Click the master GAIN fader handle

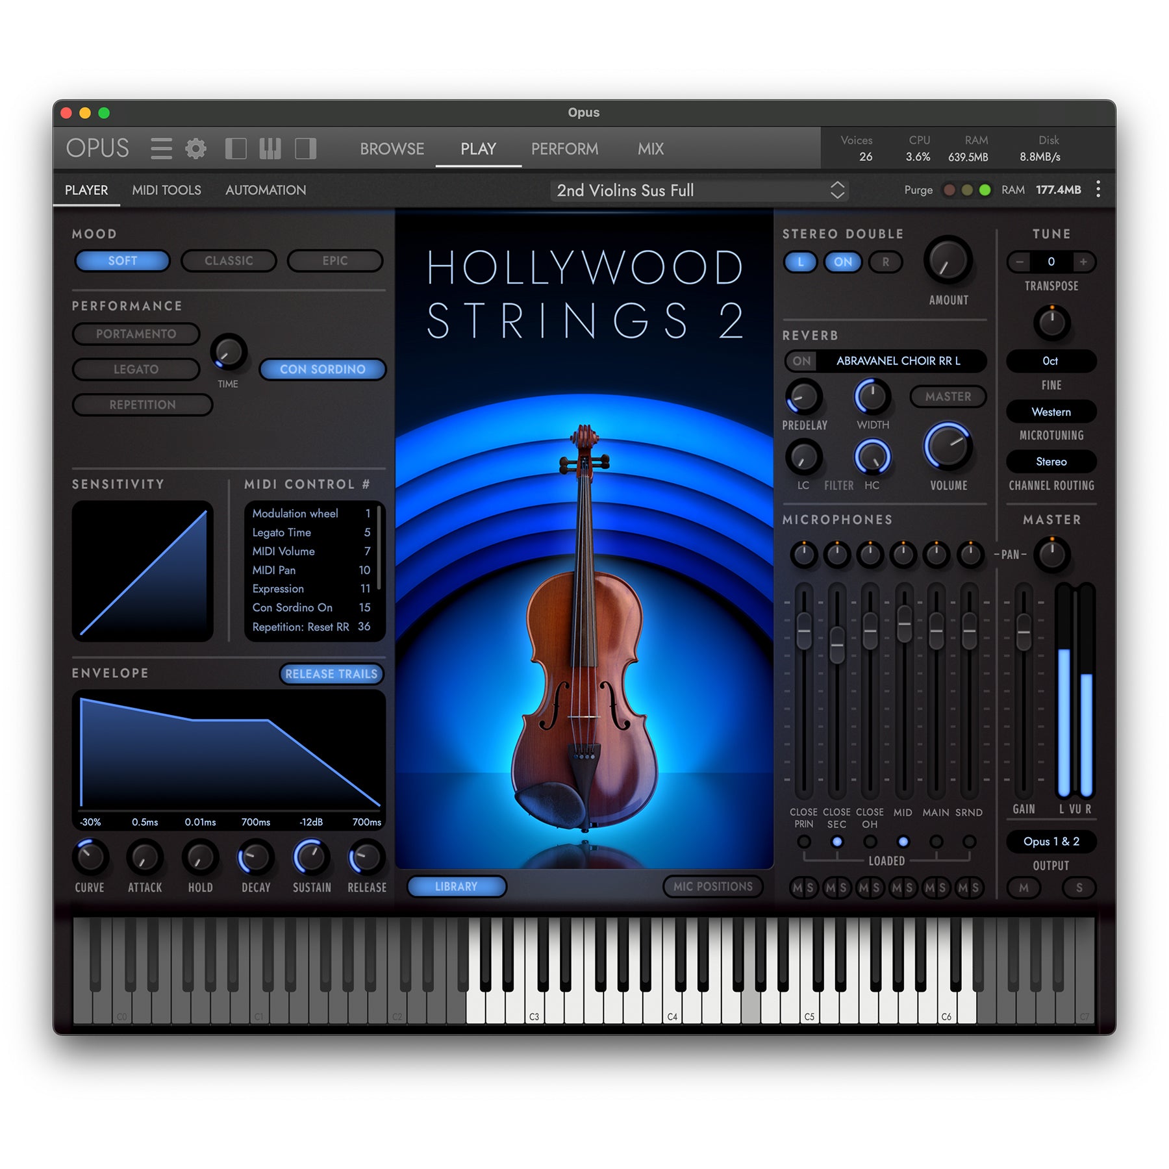click(1024, 631)
